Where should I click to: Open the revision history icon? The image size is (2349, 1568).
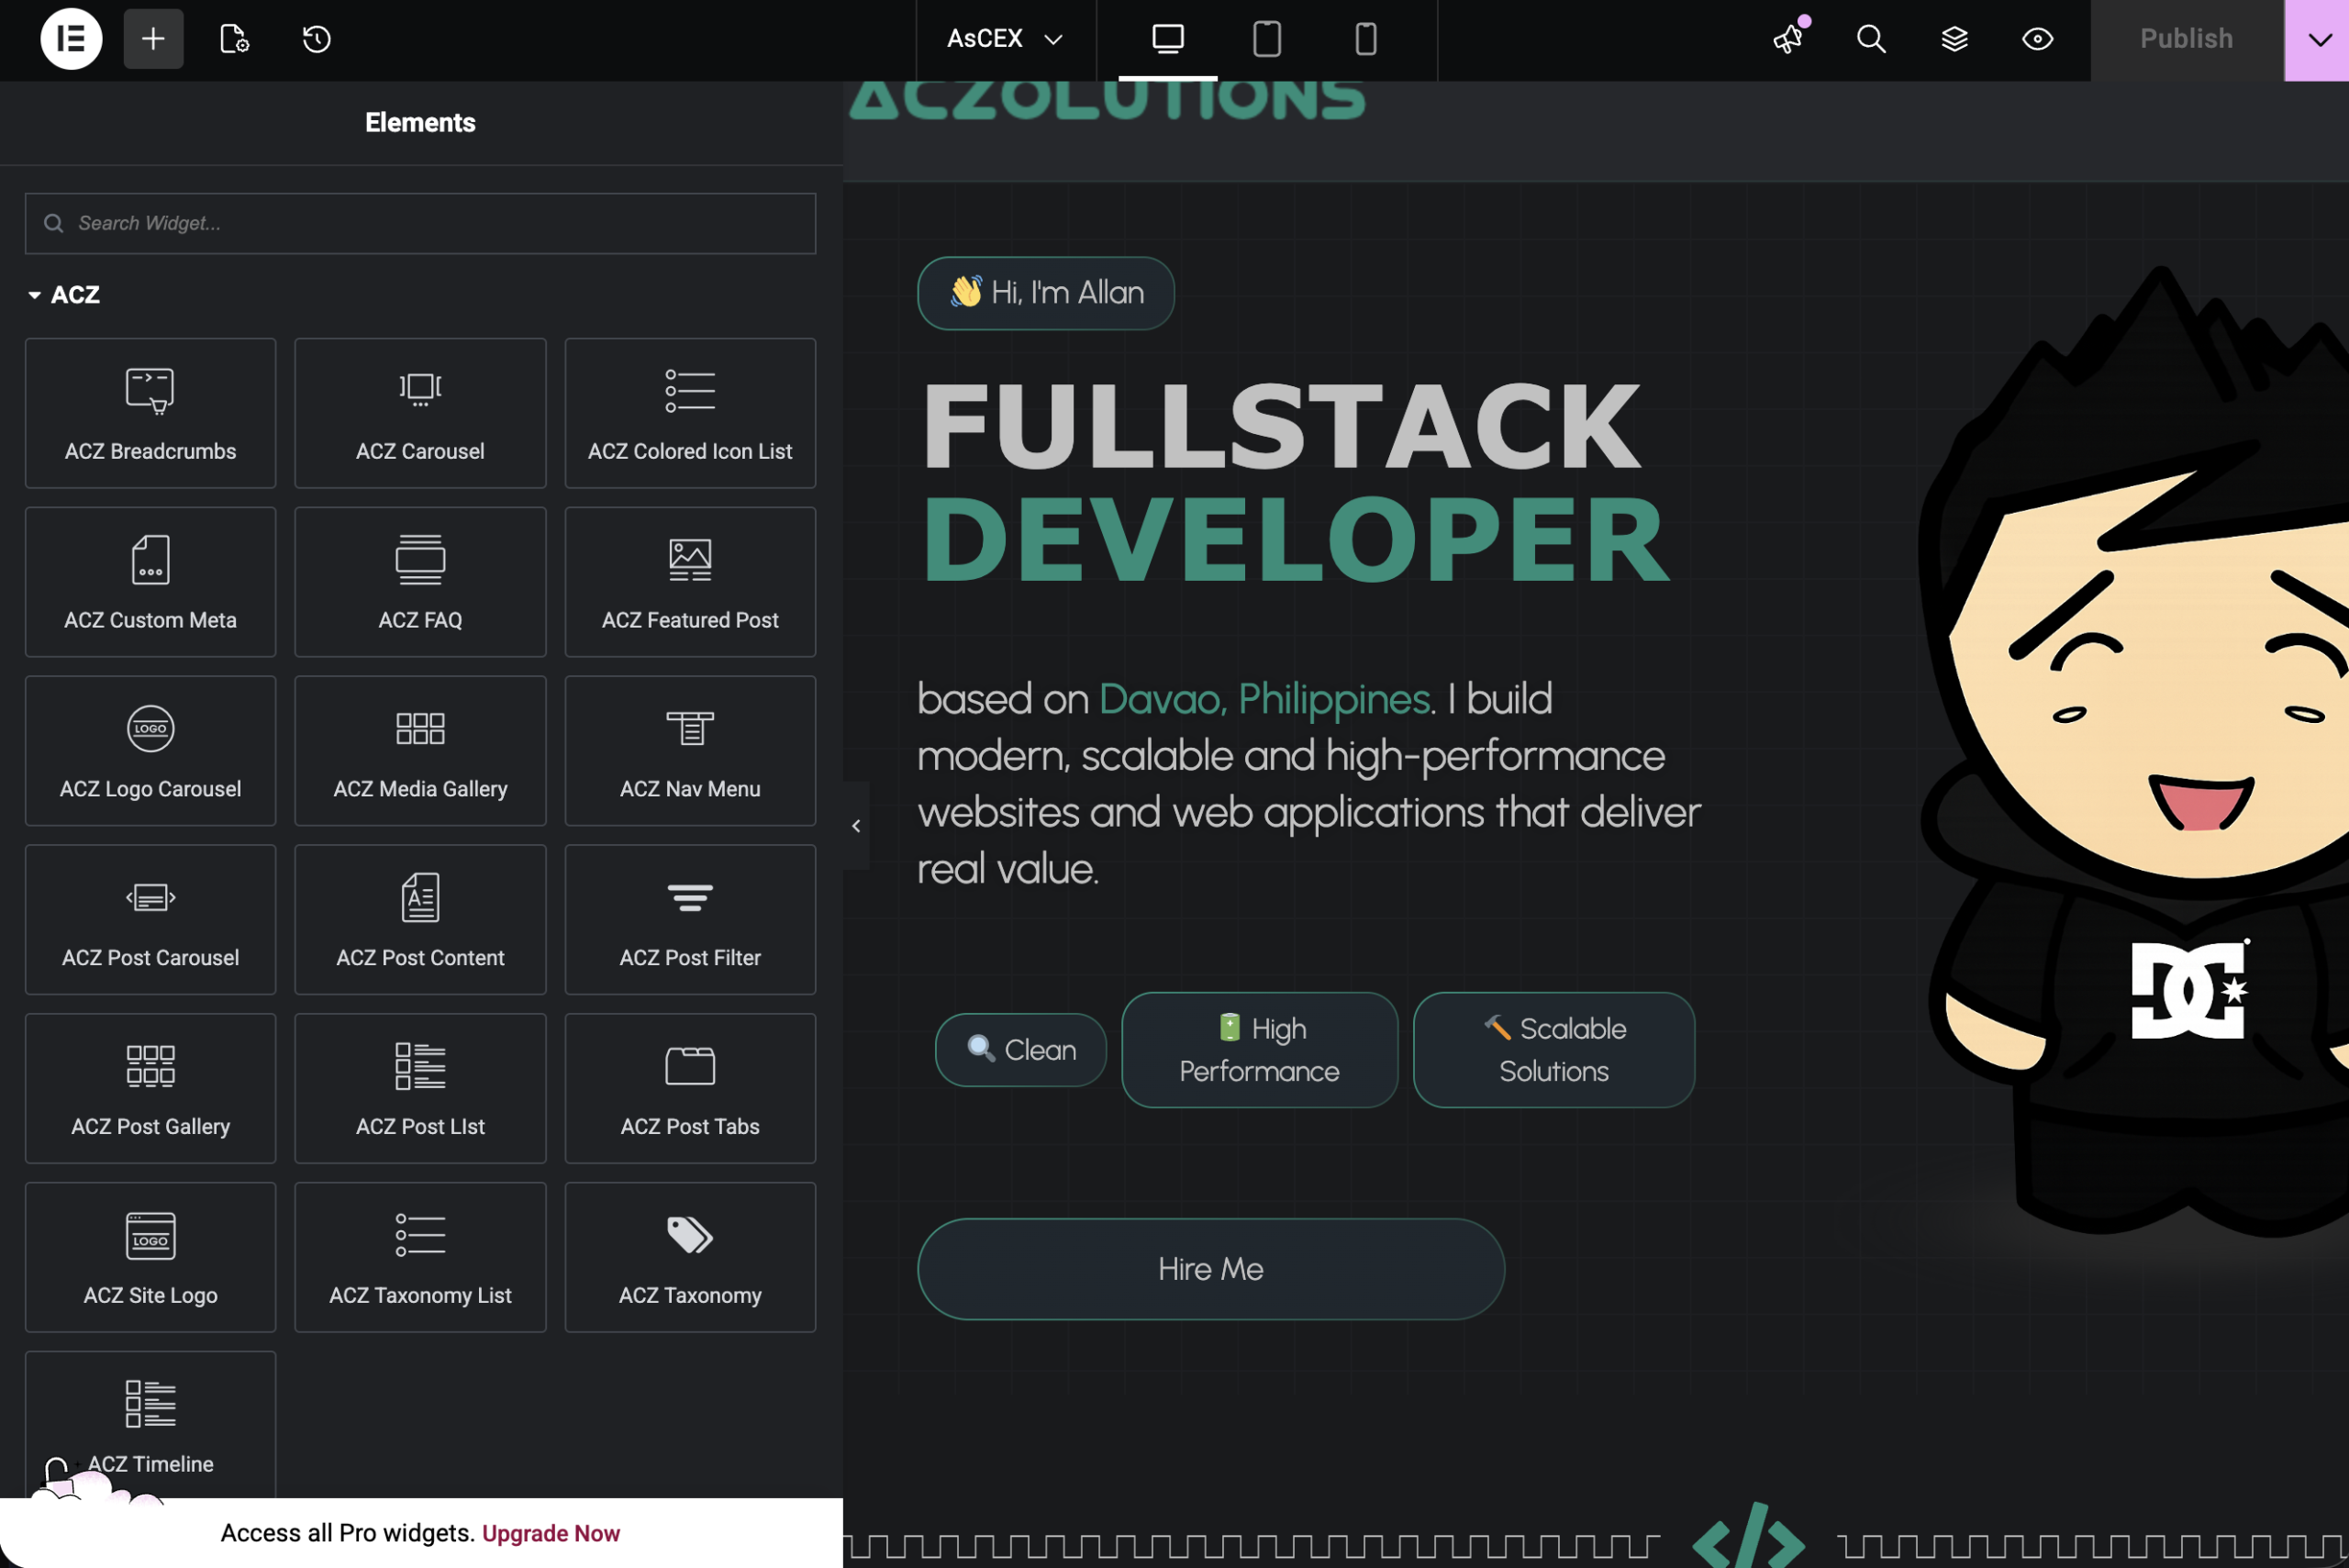coord(317,39)
